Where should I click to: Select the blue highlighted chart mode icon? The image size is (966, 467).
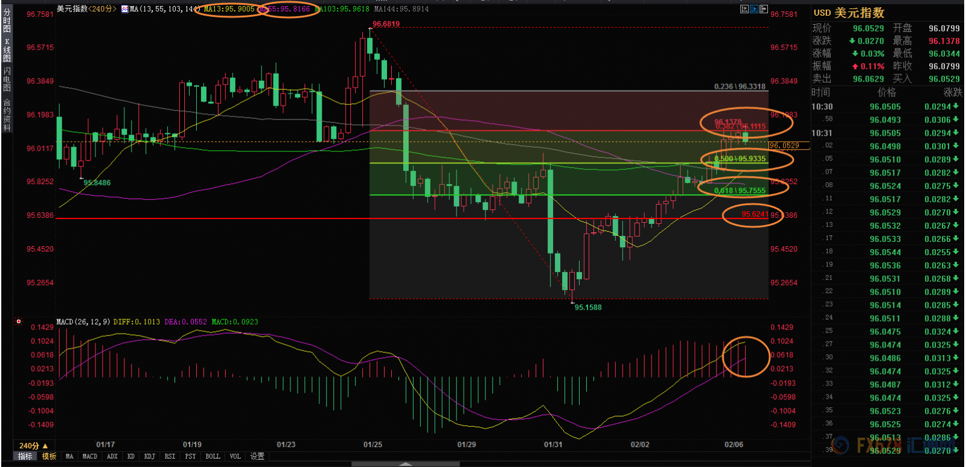coord(754,9)
